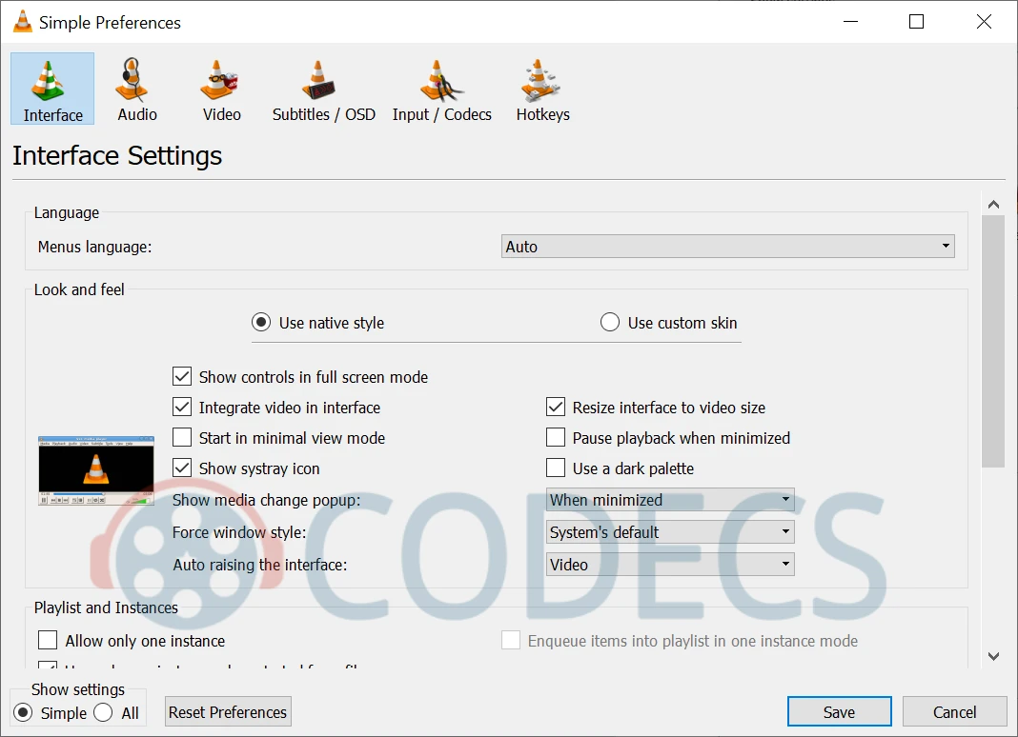This screenshot has height=737, width=1018.
Task: Select the Use custom skin option
Action: 610,323
